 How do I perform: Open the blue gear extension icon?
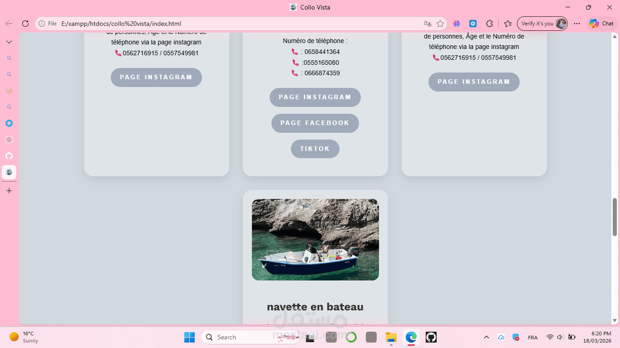point(473,24)
